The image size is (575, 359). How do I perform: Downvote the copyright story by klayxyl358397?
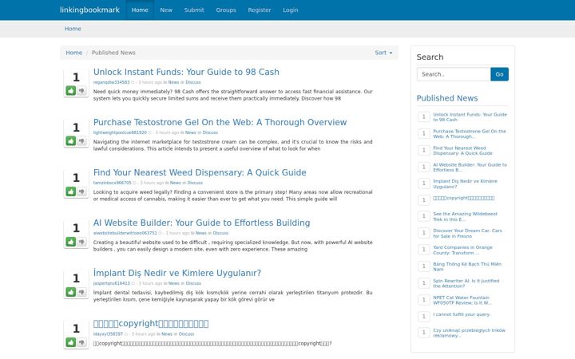[x=81, y=342]
